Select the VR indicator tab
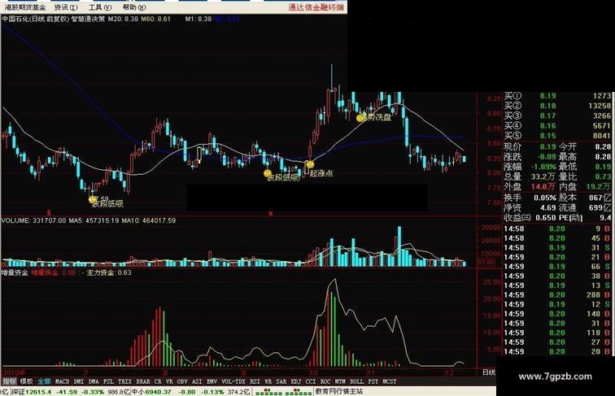 point(169,381)
